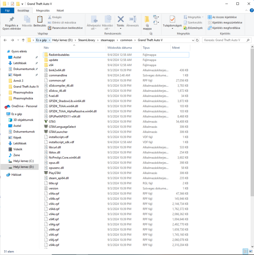Open Grand Theft Auto IV in sidebar

(26, 86)
